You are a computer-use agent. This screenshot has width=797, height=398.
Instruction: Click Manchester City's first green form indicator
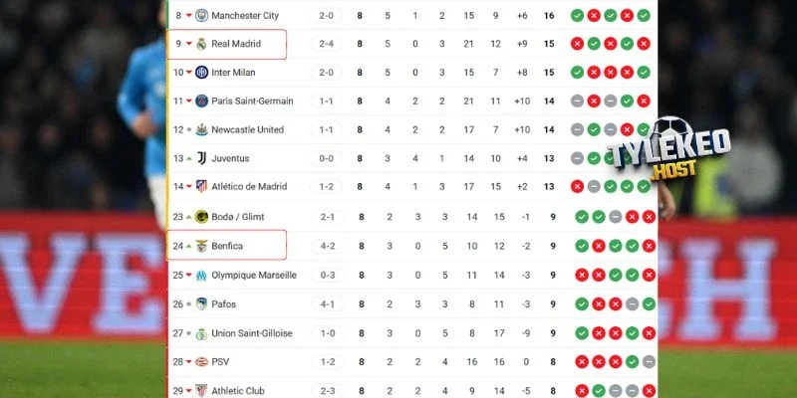coord(578,15)
